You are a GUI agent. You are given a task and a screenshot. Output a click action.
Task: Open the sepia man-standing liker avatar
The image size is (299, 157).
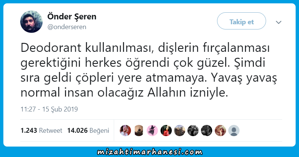(139, 131)
